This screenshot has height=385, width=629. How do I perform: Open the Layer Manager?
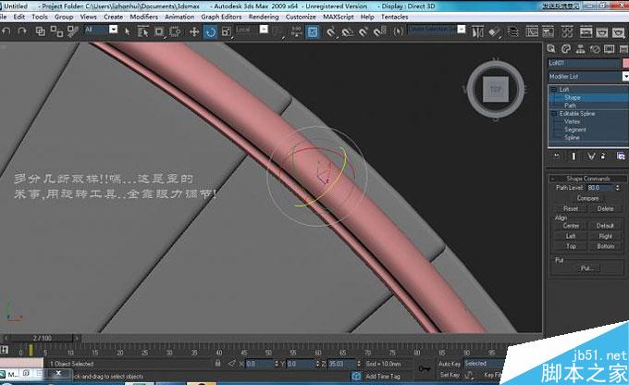click(512, 31)
